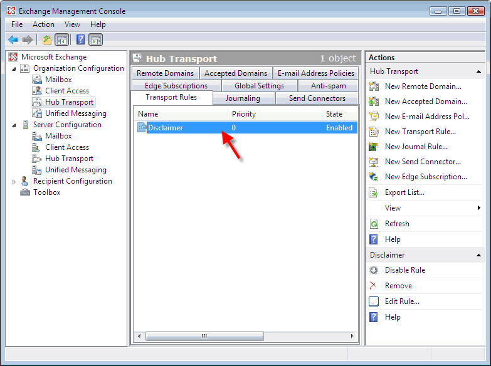491x366 pixels.
Task: Click the red X Remove icon
Action: click(x=372, y=286)
